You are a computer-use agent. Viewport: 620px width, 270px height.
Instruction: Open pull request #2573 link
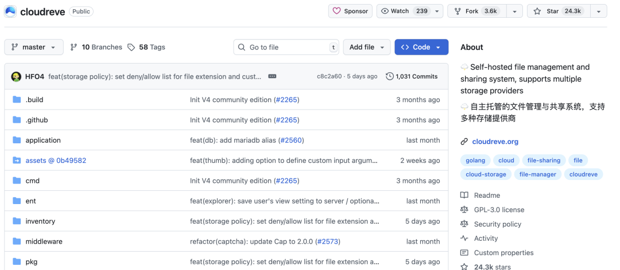pyautogui.click(x=328, y=241)
